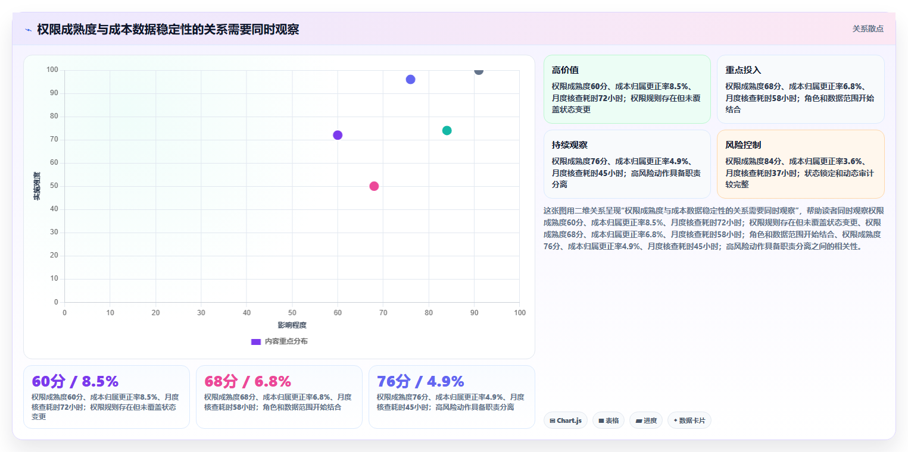
Task: Select the teal data point at 84
Action: tap(447, 130)
